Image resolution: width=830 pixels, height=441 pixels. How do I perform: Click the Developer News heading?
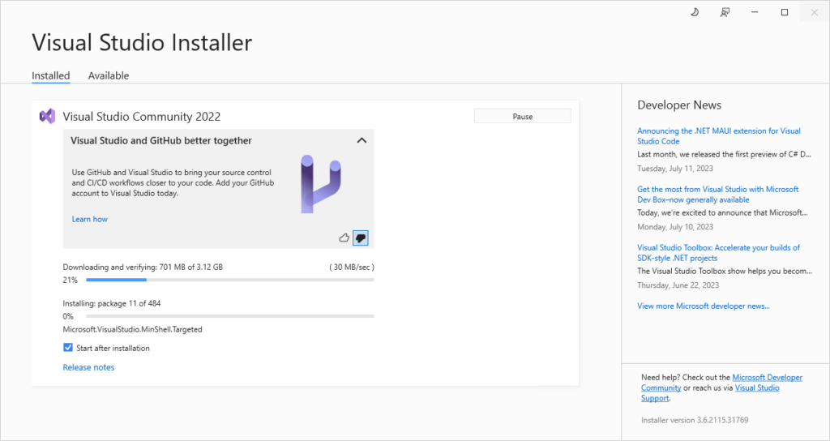tap(679, 105)
